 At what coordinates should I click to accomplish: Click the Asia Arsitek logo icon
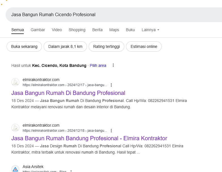point(15,169)
